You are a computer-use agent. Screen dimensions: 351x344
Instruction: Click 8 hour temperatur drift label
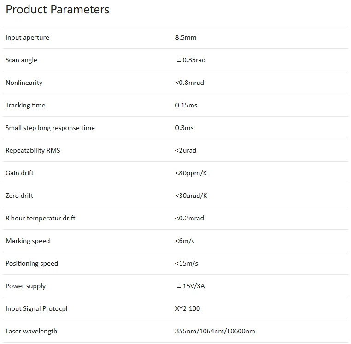41,218
